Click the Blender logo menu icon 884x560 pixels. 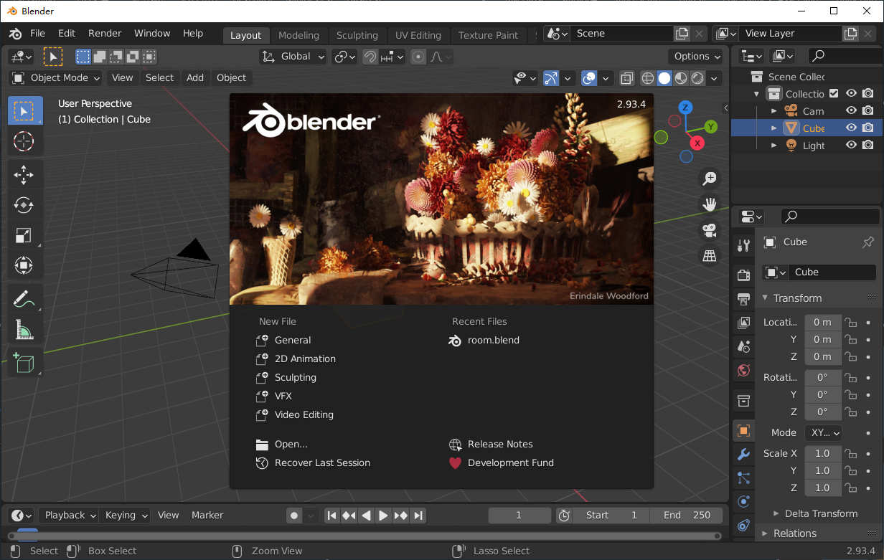16,34
